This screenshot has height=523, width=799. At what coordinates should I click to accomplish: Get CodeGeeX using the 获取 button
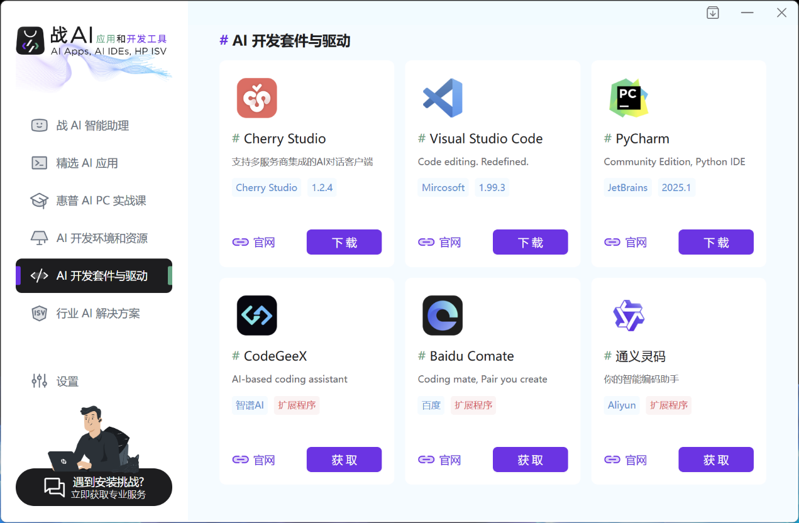click(344, 460)
